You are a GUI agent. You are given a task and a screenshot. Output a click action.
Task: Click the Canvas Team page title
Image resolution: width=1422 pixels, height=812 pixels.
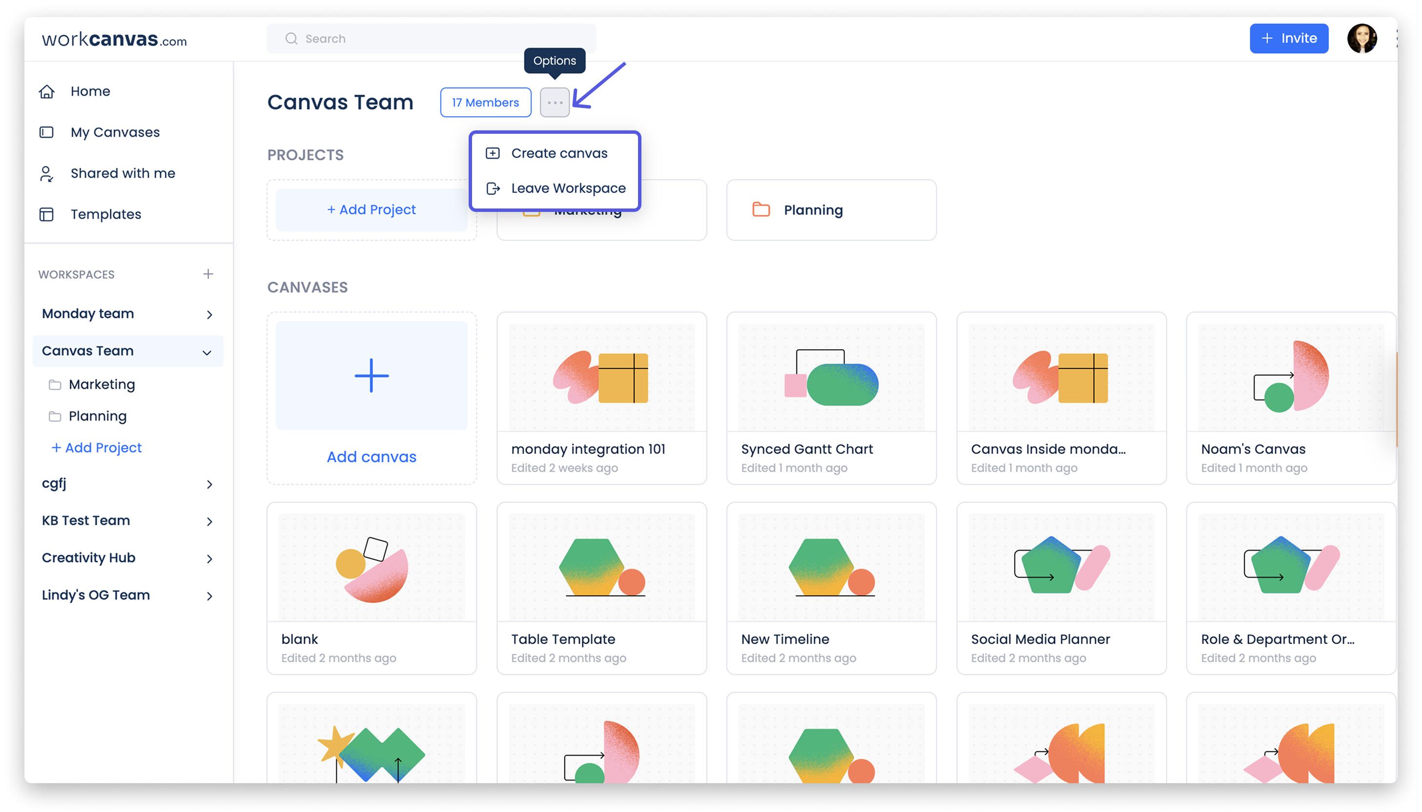340,103
